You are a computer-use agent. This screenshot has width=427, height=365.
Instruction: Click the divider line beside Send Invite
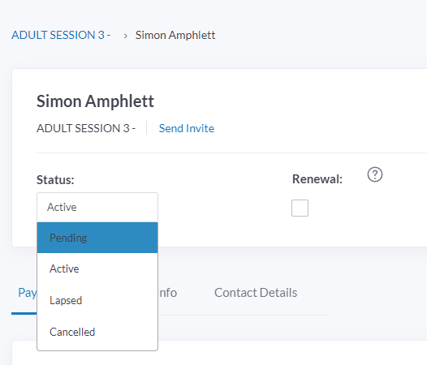point(146,128)
